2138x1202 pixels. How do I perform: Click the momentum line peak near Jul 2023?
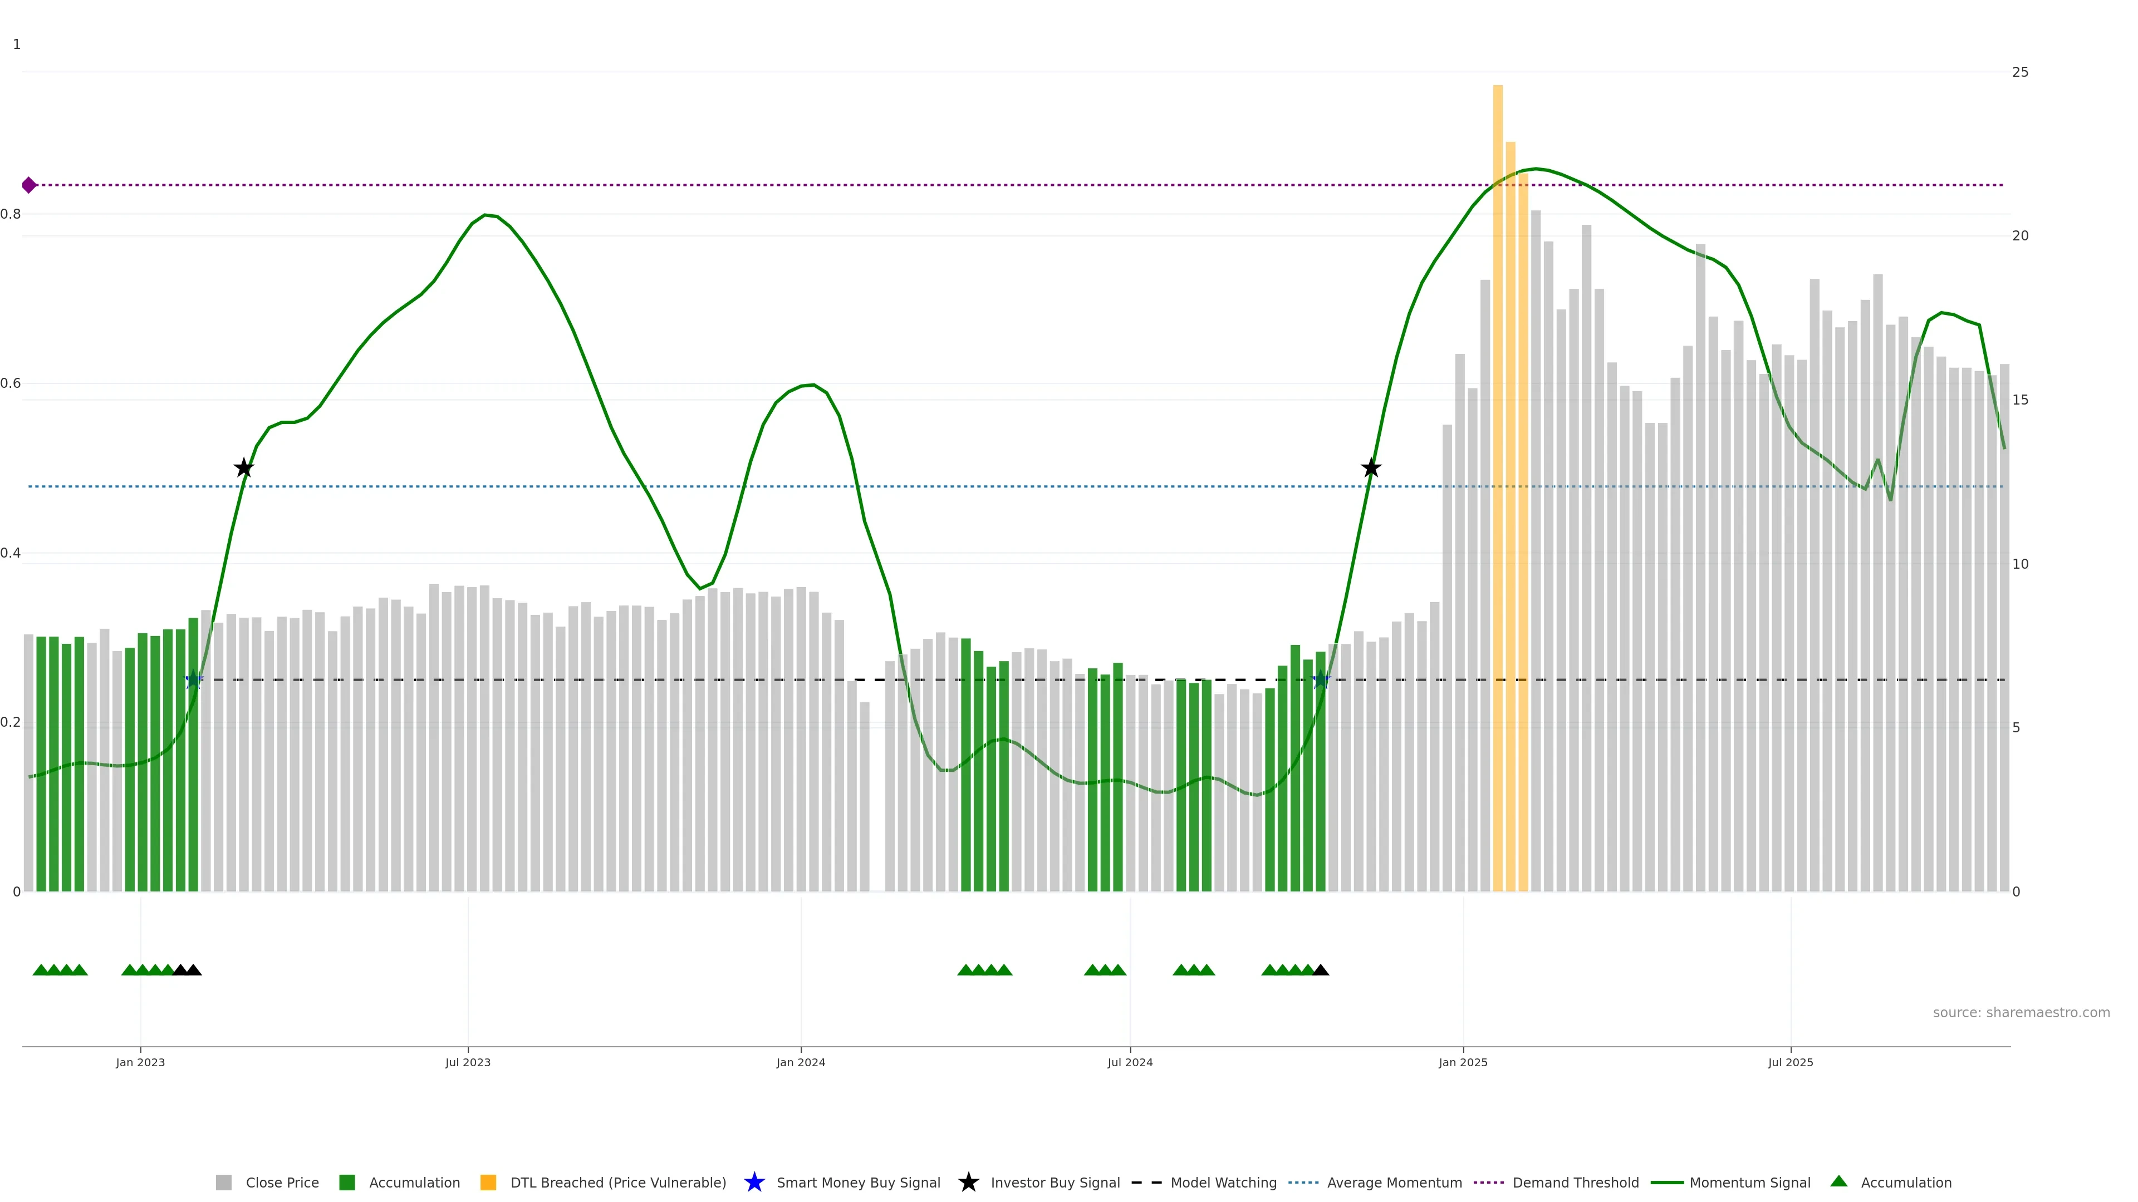(486, 215)
